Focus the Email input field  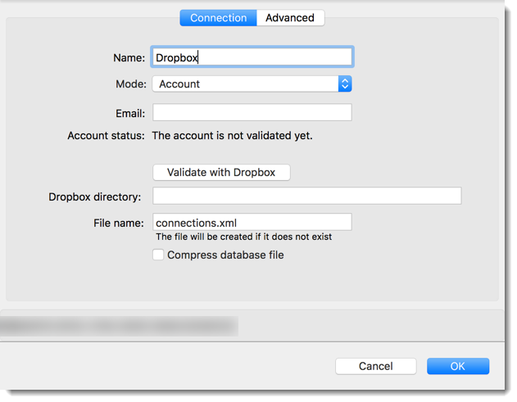tap(252, 112)
